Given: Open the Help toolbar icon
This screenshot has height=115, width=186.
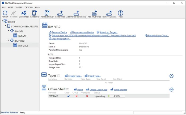Looking at the screenshot, I should [x=121, y=13].
